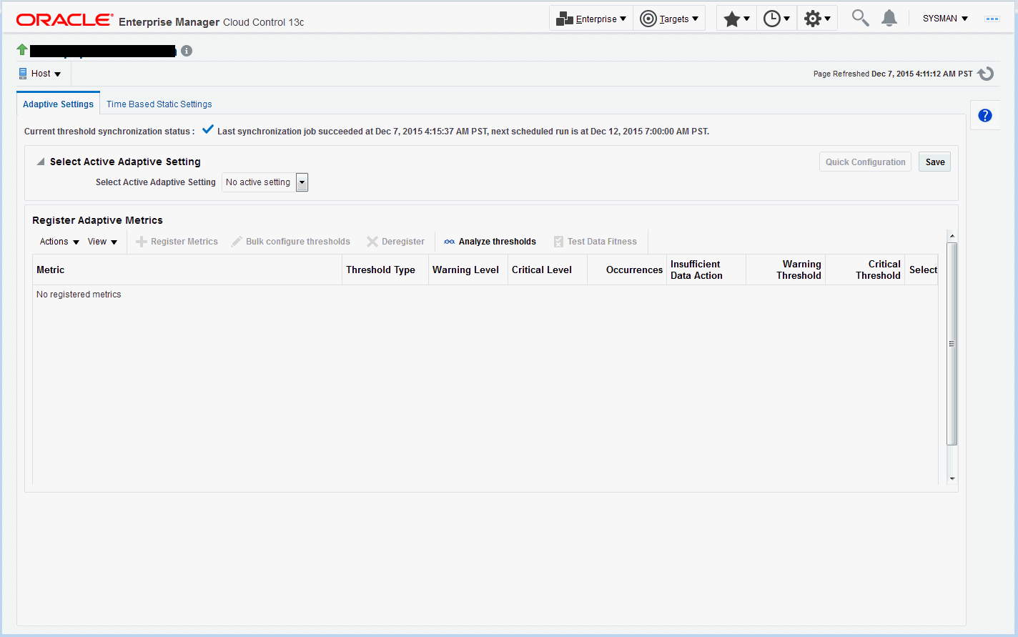This screenshot has height=637, width=1018.
Task: Open the No active setting dropdown
Action: click(265, 182)
